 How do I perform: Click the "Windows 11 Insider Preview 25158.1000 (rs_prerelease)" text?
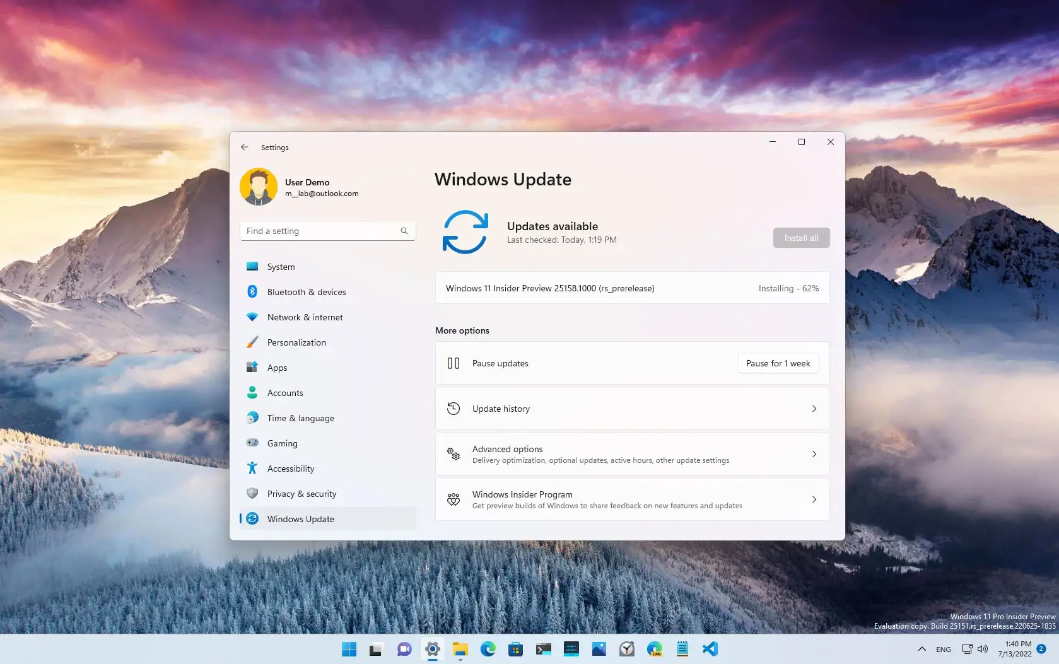[x=550, y=288]
